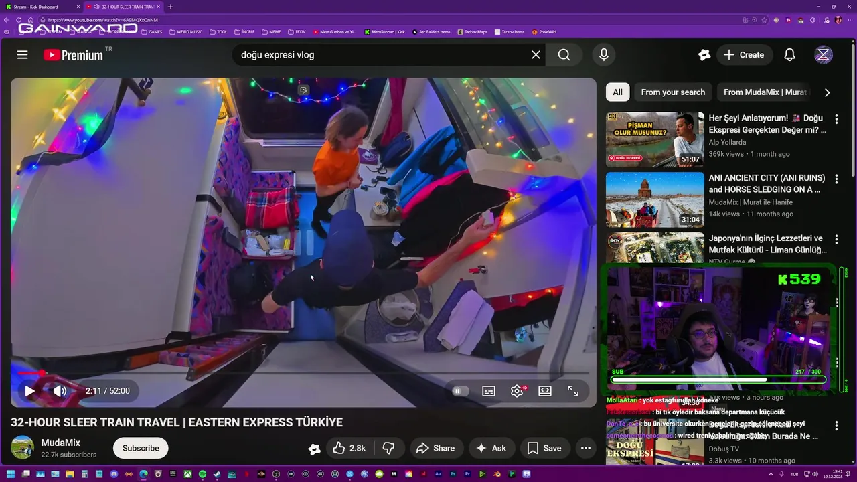This screenshot has width=857, height=482.
Task: Open the MudaMix channel name link
Action: tap(60, 443)
